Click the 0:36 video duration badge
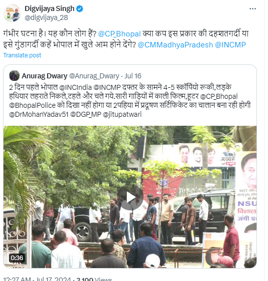The image size is (268, 281). pyautogui.click(x=17, y=258)
